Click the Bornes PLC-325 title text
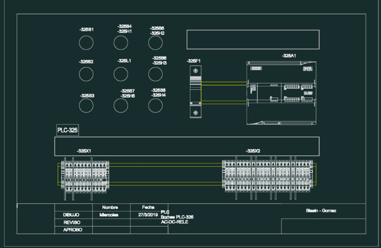The height and width of the screenshot is (248, 381). tap(177, 217)
